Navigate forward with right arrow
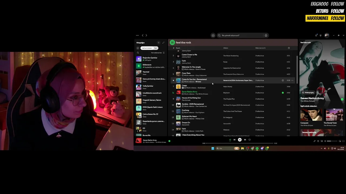 (x=146, y=35)
